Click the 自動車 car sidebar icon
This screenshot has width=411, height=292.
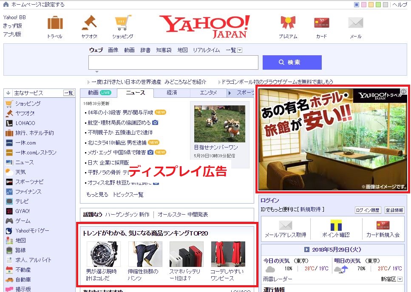(9, 279)
